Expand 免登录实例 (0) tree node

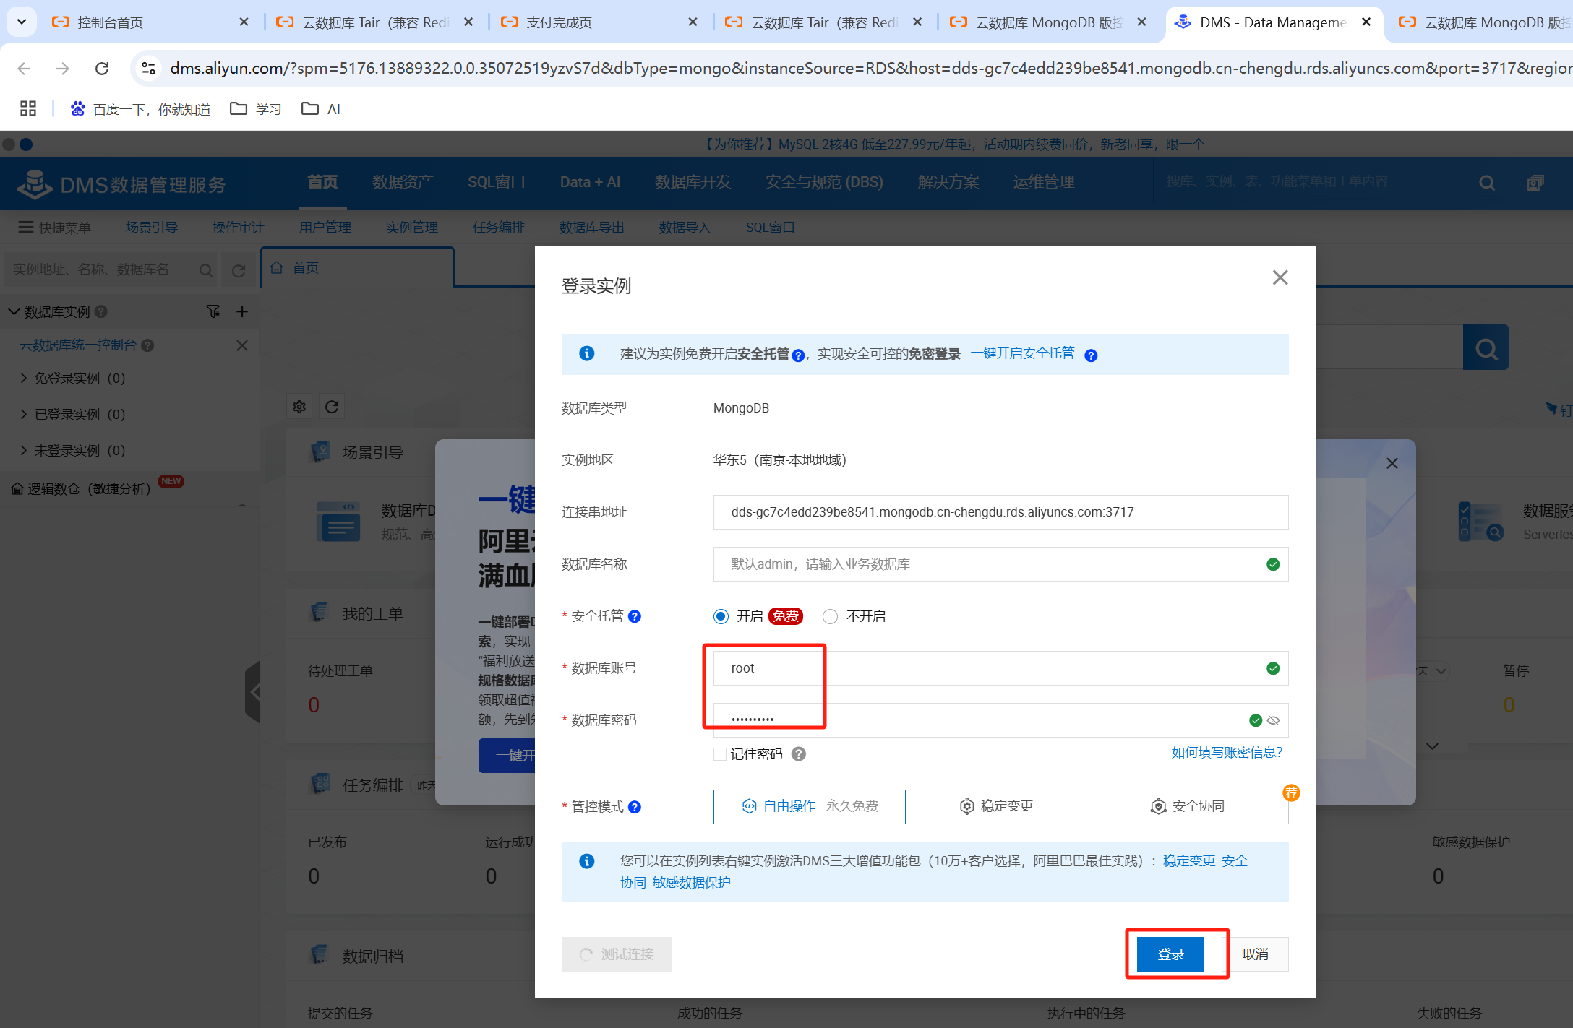click(23, 378)
